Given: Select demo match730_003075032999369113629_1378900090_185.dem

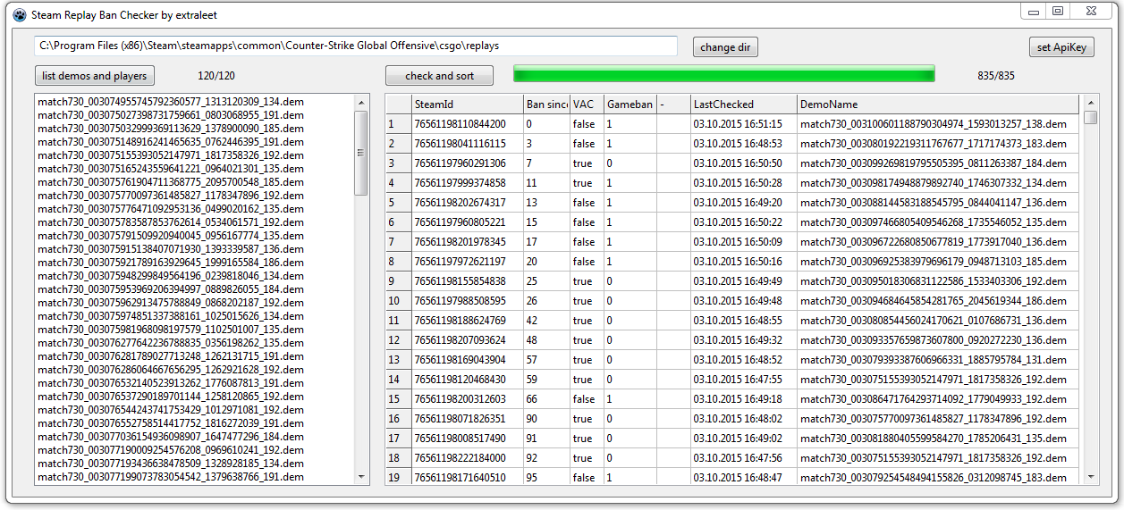Looking at the screenshot, I should point(171,129).
